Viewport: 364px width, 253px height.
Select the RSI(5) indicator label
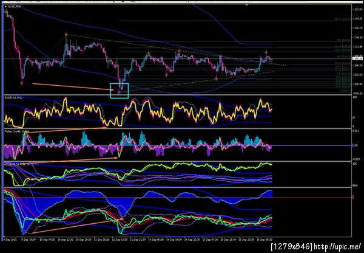14,99
